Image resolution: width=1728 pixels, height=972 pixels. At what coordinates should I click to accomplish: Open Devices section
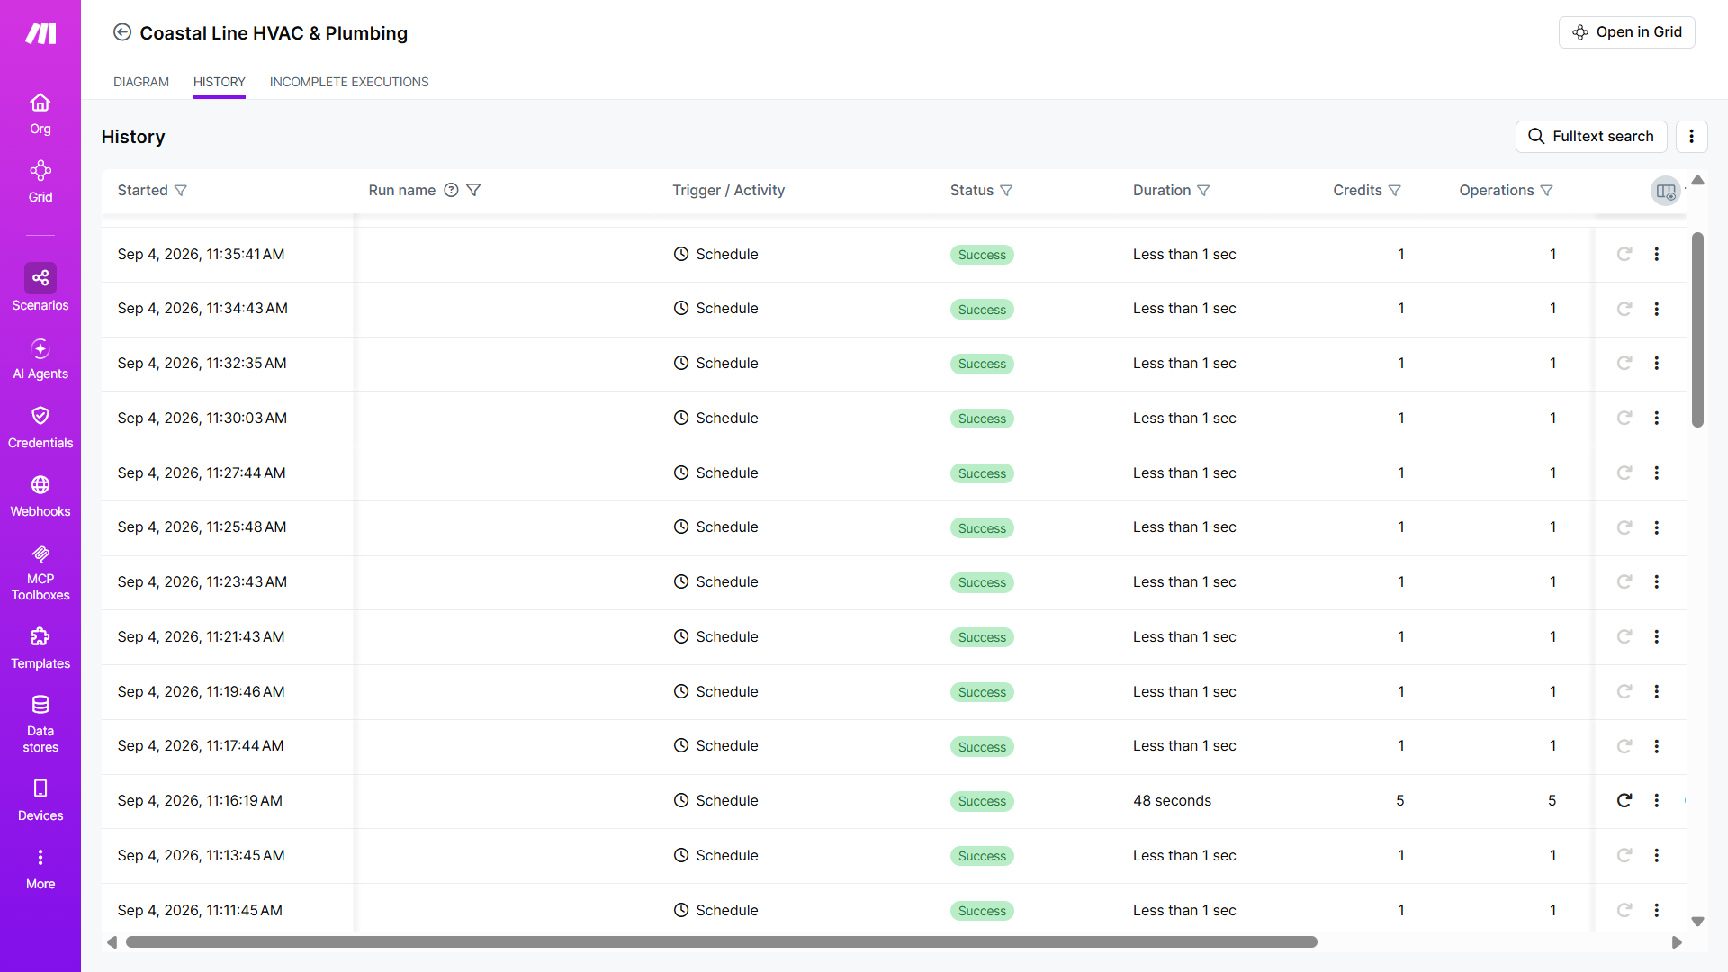click(x=40, y=800)
